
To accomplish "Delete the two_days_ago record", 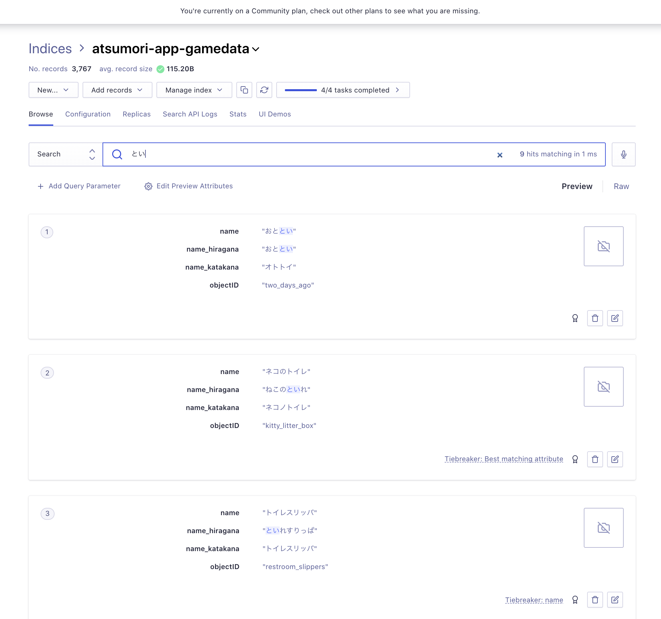I will (x=595, y=318).
